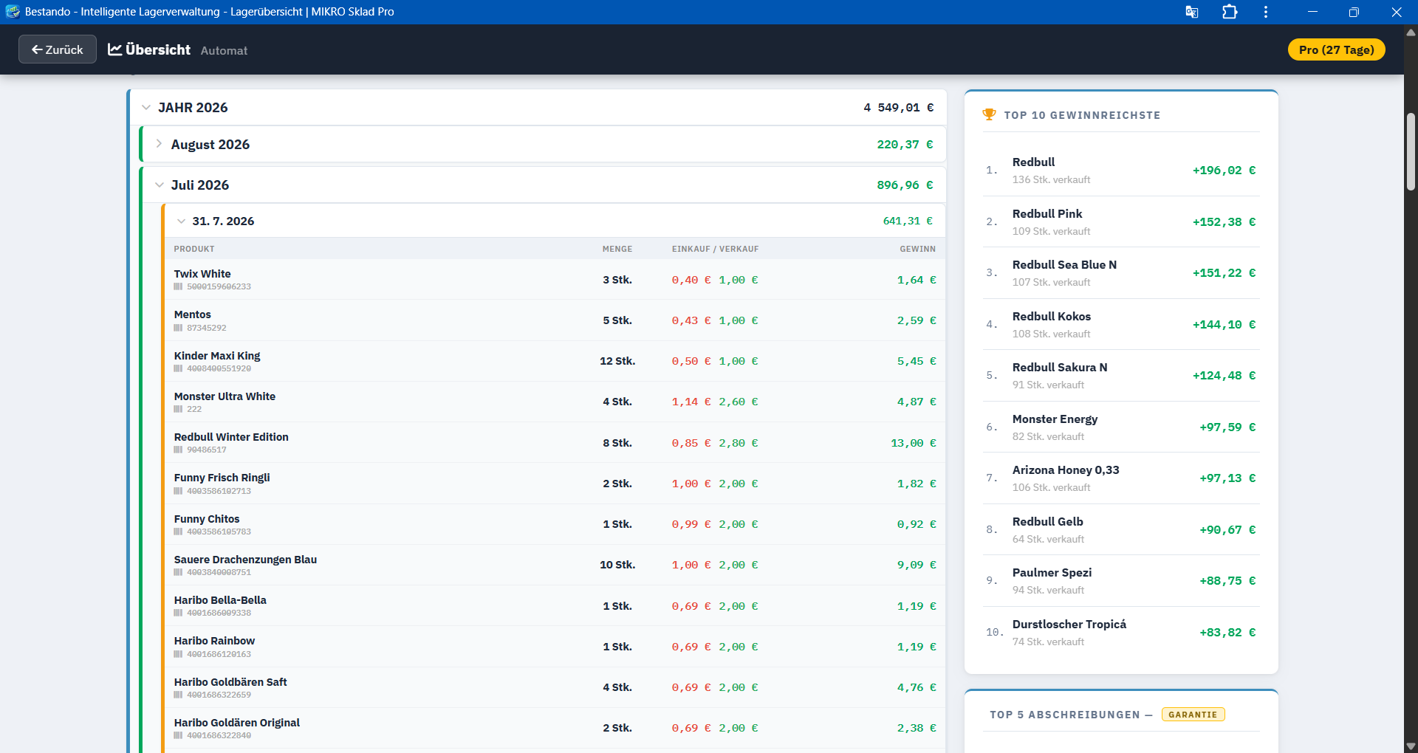Click the MENGE column header
Image resolution: width=1418 pixels, height=753 pixels.
[x=617, y=249]
